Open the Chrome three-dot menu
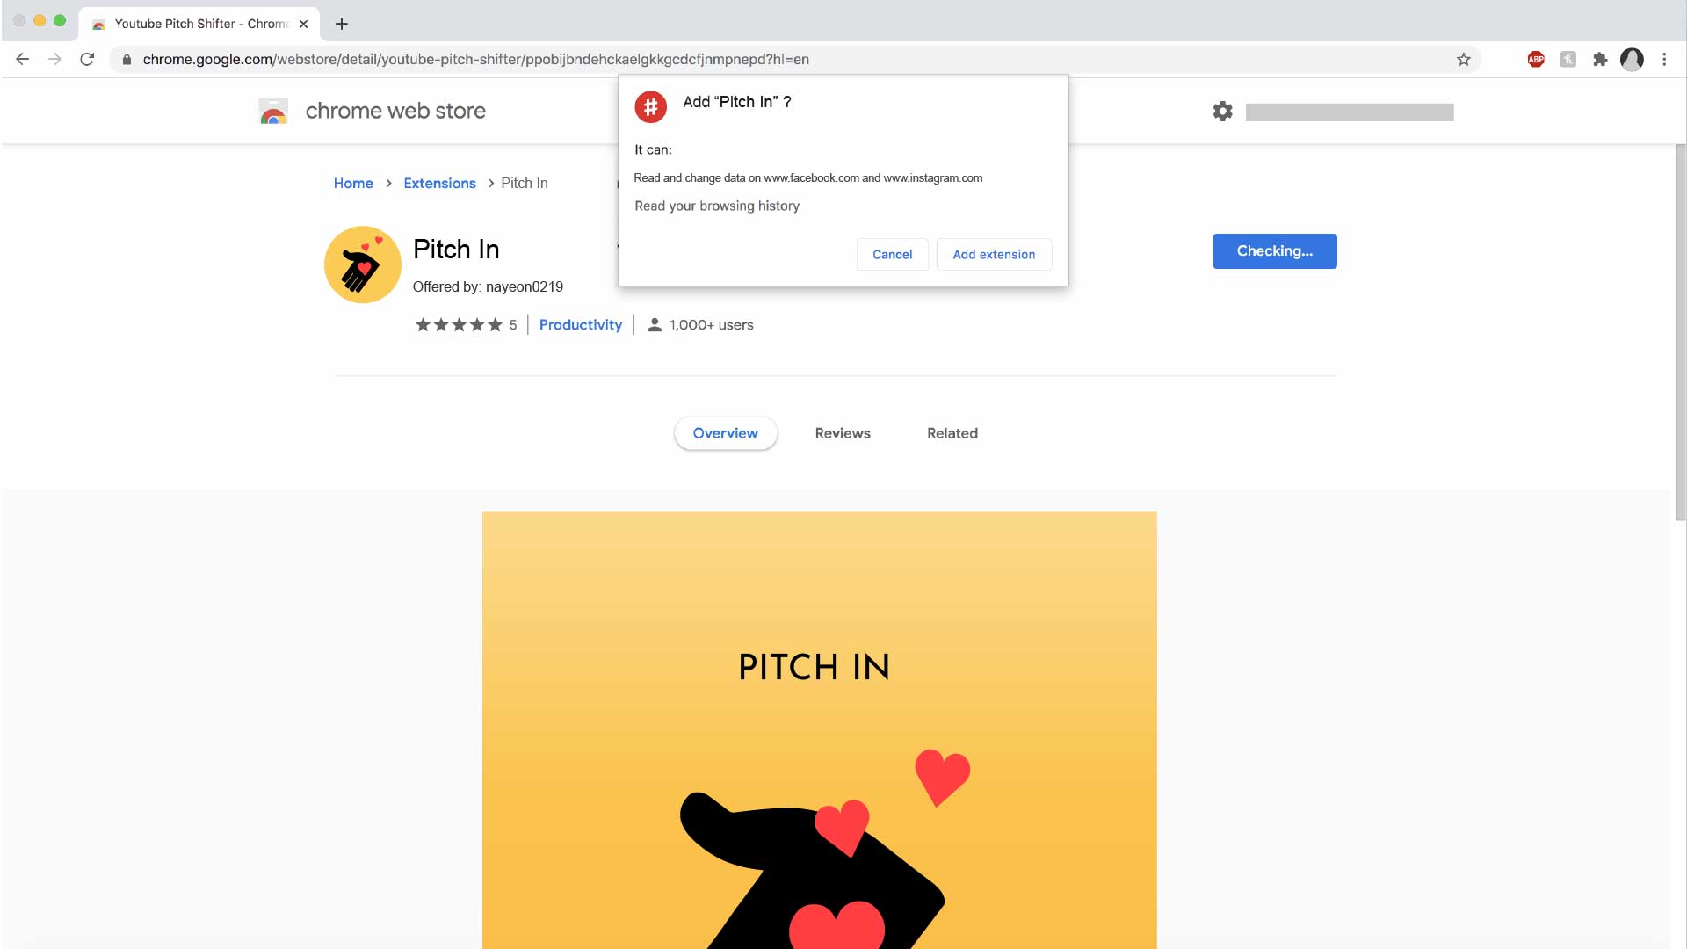1687x949 pixels. [1664, 59]
